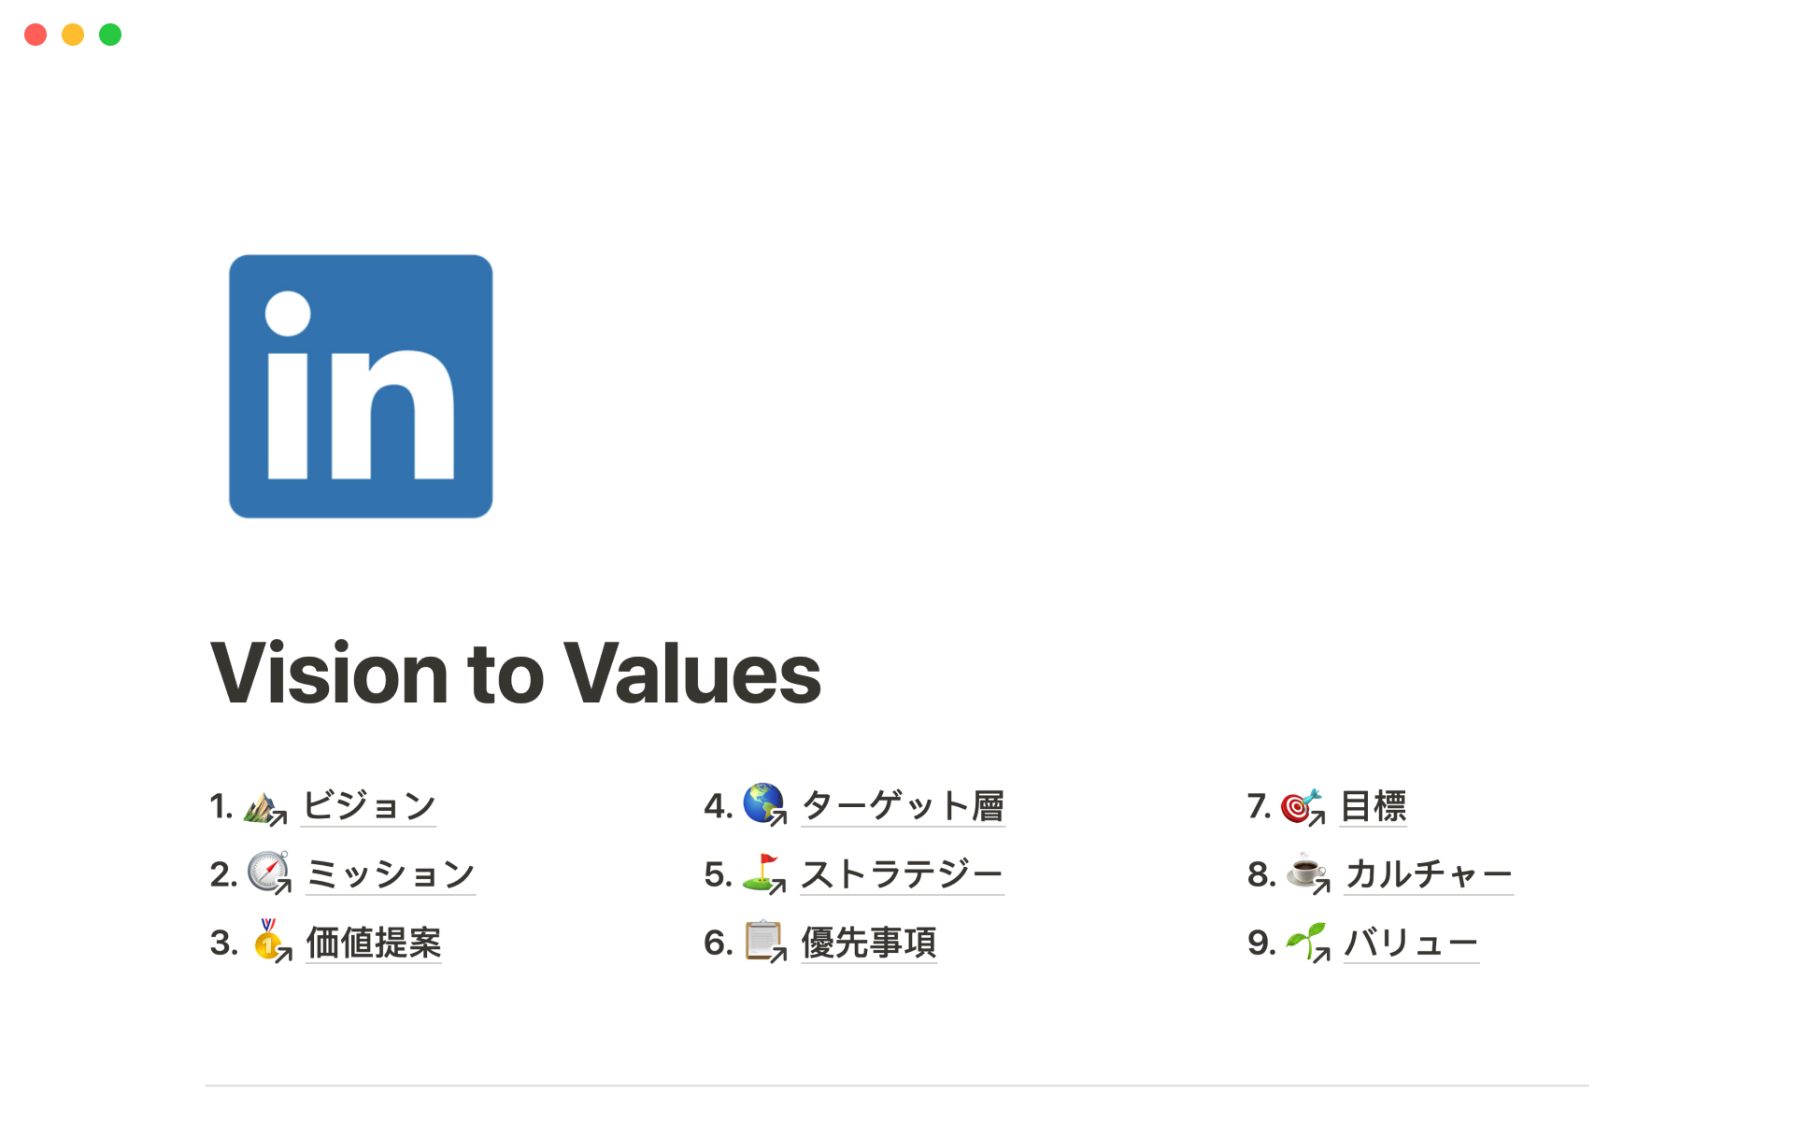
Task: Click the dartboard icon beside 目標
Action: point(1301,805)
